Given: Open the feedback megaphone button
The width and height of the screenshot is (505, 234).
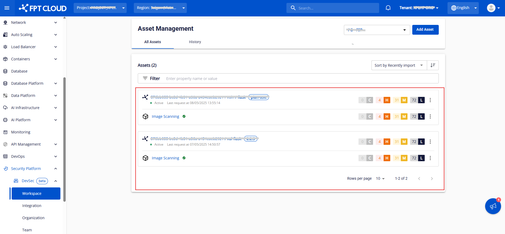Looking at the screenshot, I should point(493,206).
